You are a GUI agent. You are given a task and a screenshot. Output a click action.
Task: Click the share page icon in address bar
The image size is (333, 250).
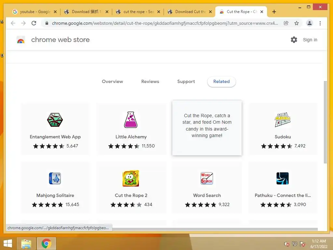point(286,23)
